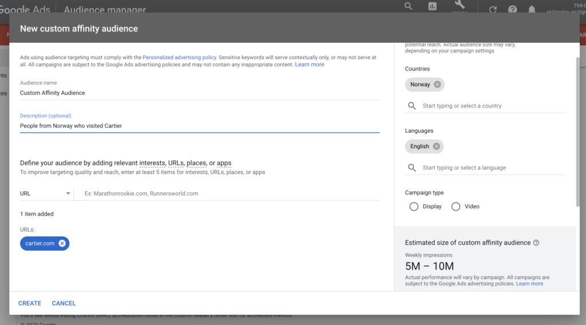Click the language search magnifier icon
Image resolution: width=586 pixels, height=325 pixels.
click(x=412, y=168)
